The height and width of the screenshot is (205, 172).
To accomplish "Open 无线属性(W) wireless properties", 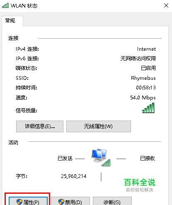I will coord(99,126).
